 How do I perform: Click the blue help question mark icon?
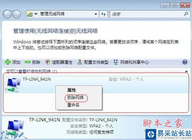coord(185,62)
